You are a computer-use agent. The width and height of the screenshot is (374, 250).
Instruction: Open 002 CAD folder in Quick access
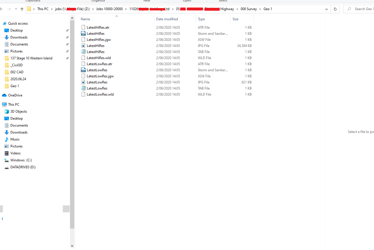pos(17,72)
